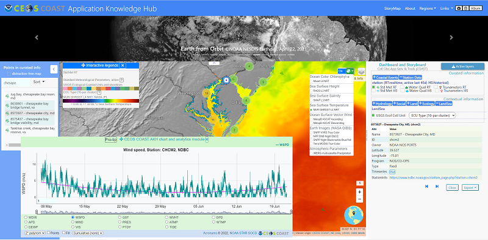This screenshot has height=240, width=488.
Task: Open the map layers stack icon
Action: [361, 72]
